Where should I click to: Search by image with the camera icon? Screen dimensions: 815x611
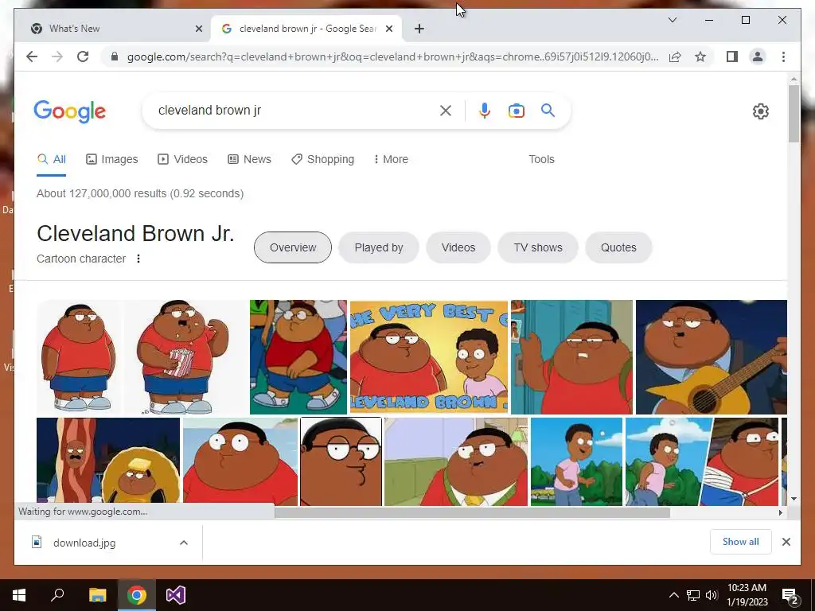pyautogui.click(x=516, y=110)
